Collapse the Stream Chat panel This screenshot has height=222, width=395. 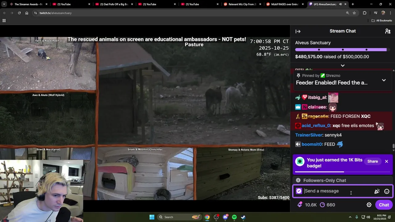pos(298,31)
